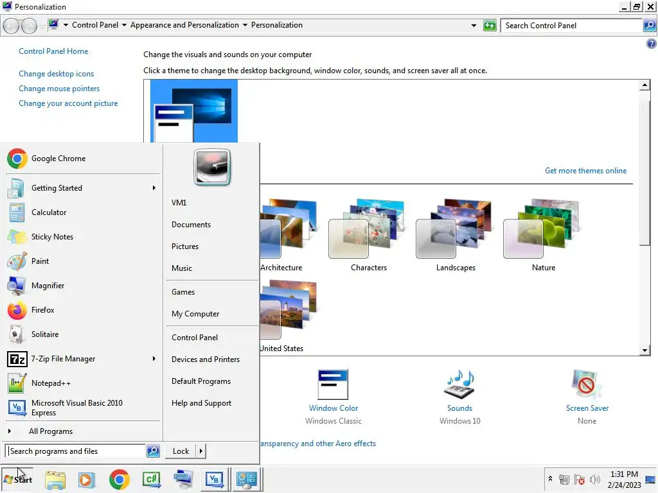Click the user account picture in Start menu
Screen dimensions: 658x493
pos(212,168)
